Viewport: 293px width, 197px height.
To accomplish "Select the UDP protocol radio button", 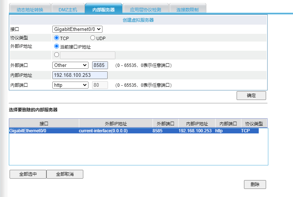I will pyautogui.click(x=93, y=38).
